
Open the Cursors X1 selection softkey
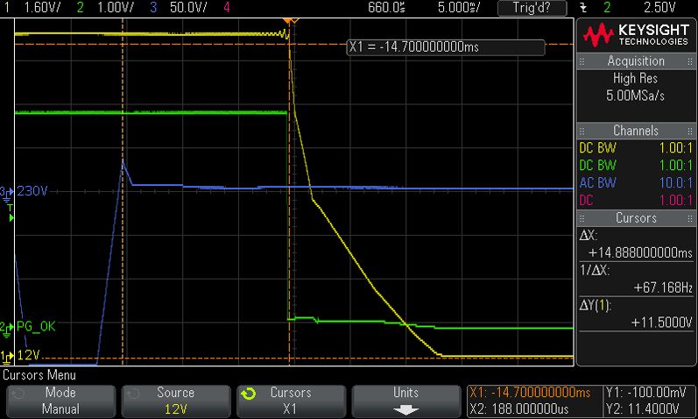tap(291, 401)
